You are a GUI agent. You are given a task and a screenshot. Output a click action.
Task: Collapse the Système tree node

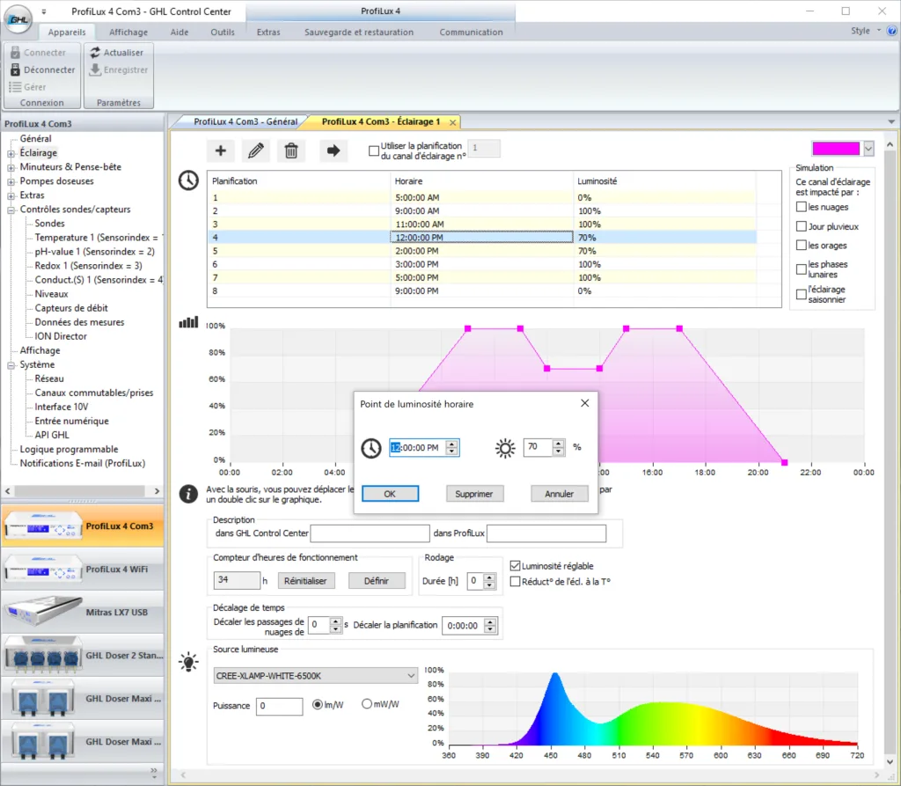coord(11,365)
